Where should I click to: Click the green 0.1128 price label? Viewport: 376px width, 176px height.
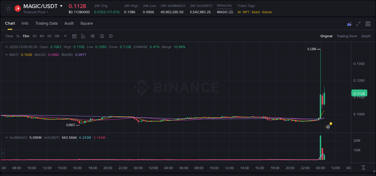coord(359,93)
